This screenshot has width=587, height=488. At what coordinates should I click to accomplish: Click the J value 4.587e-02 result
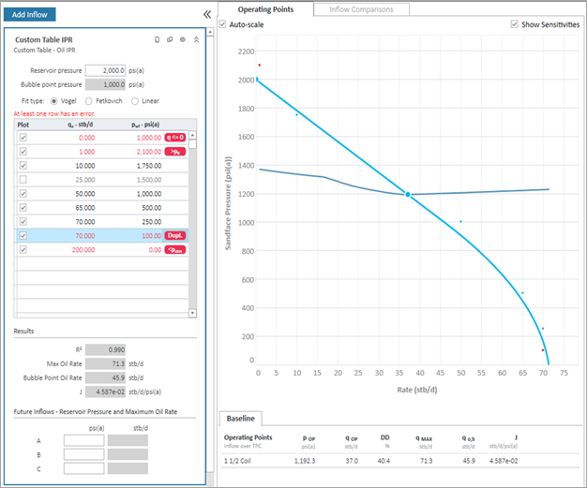pos(105,392)
